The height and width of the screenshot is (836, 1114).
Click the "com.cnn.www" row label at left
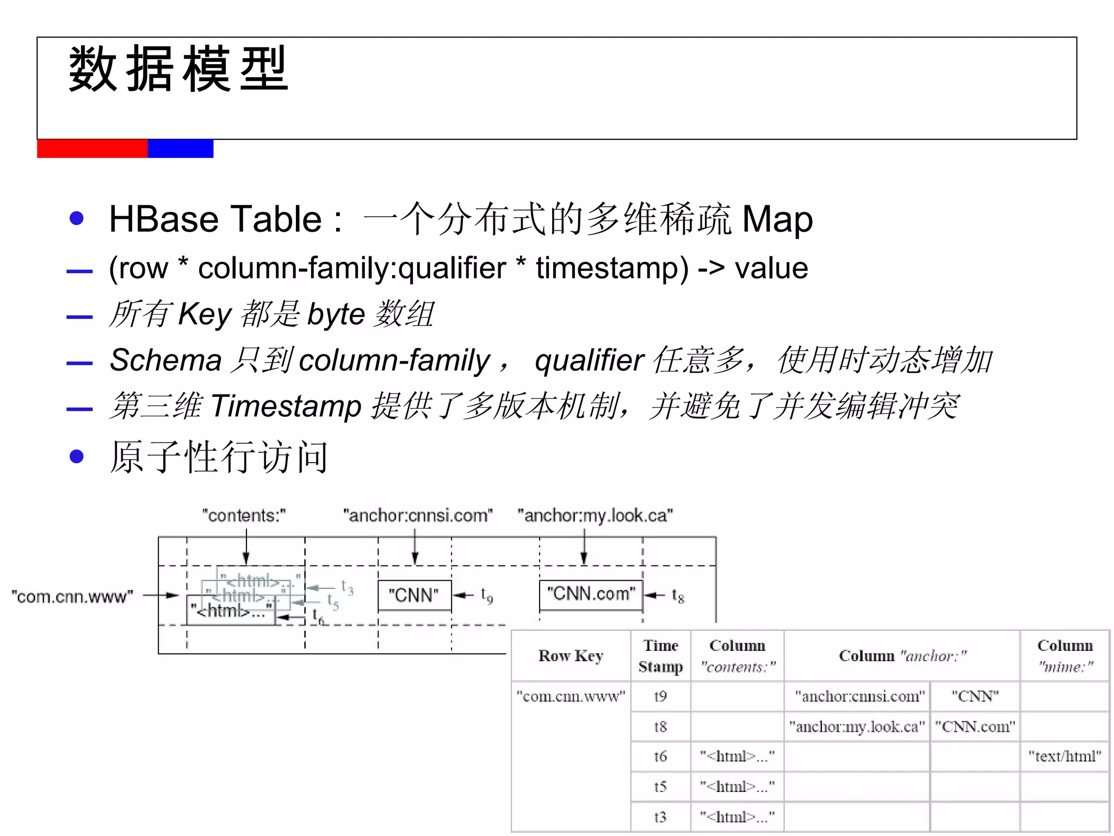point(72,597)
